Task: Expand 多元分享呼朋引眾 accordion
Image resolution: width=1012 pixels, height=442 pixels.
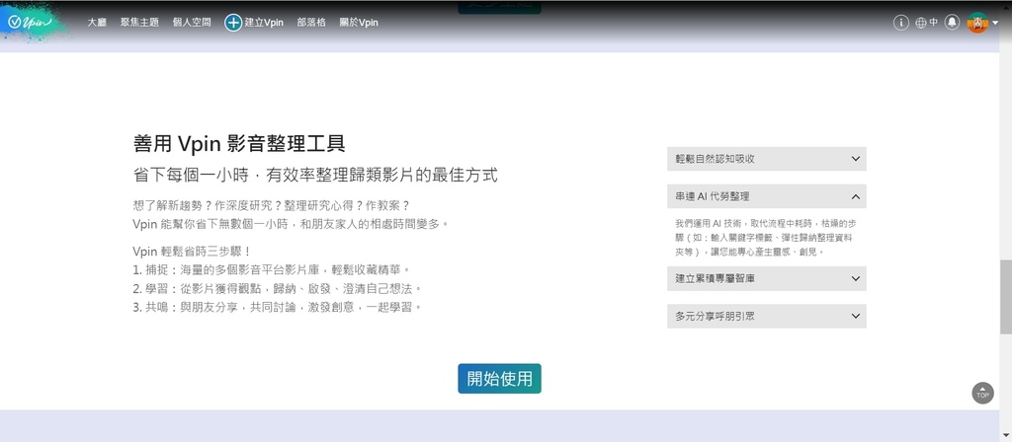Action: (x=766, y=317)
